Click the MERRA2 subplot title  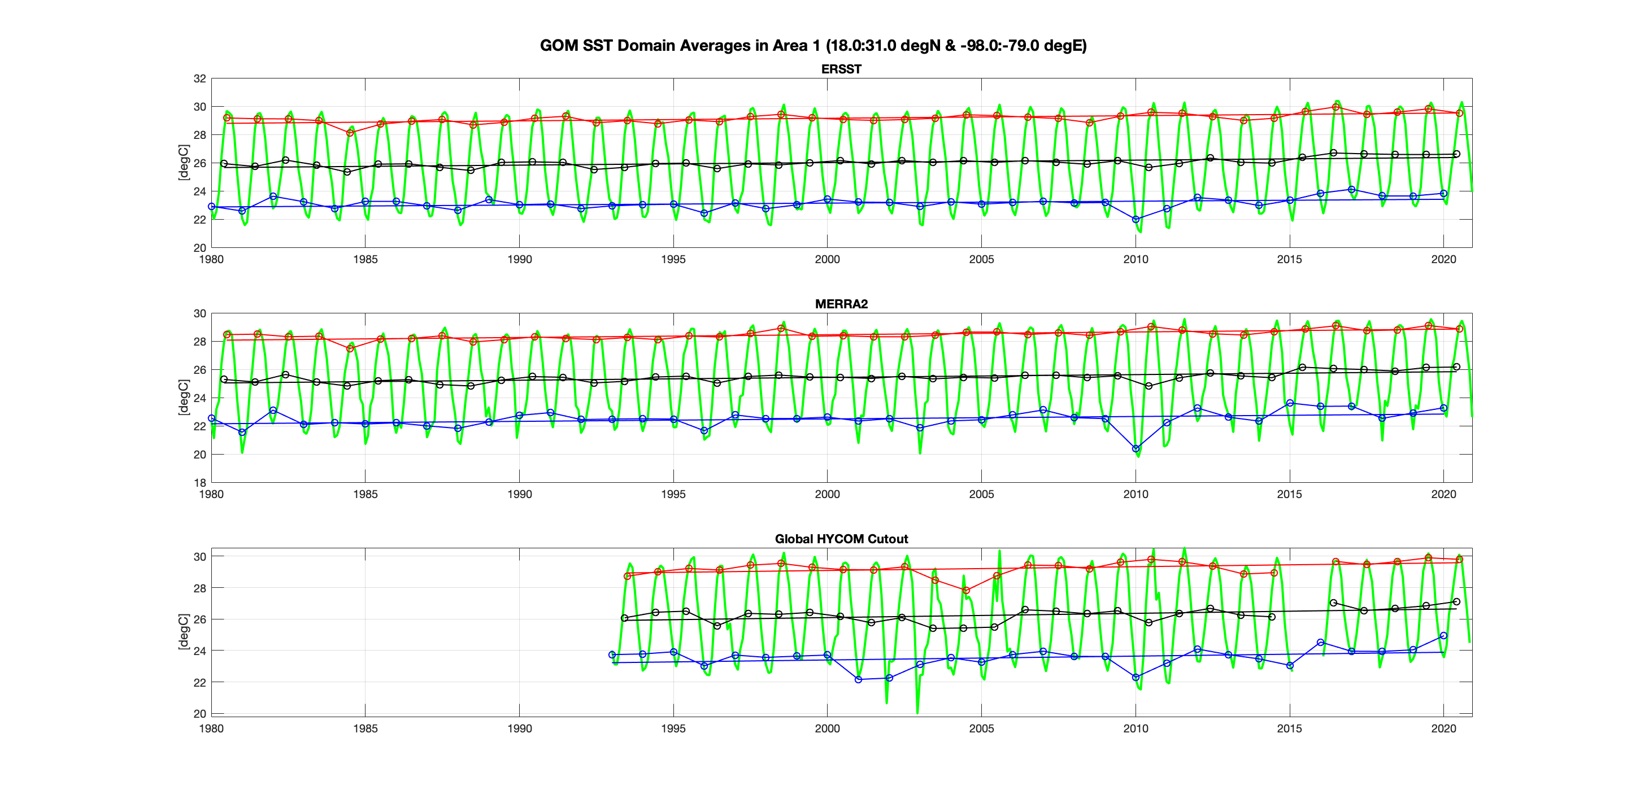coord(841,304)
